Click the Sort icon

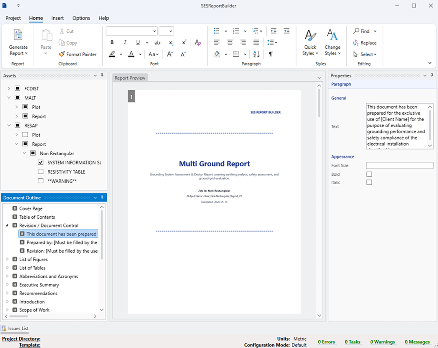tap(256, 54)
